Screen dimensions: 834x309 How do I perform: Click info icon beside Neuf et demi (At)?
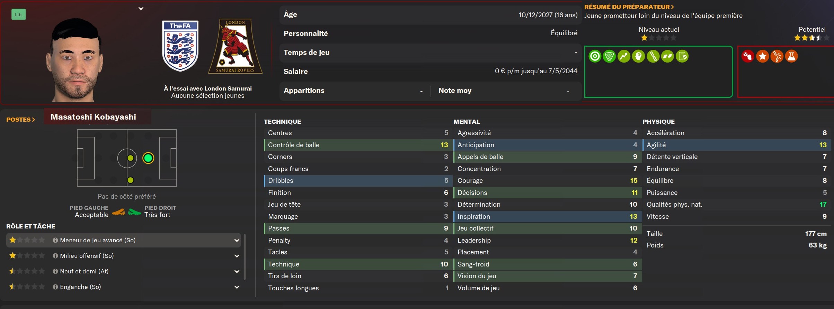(55, 271)
